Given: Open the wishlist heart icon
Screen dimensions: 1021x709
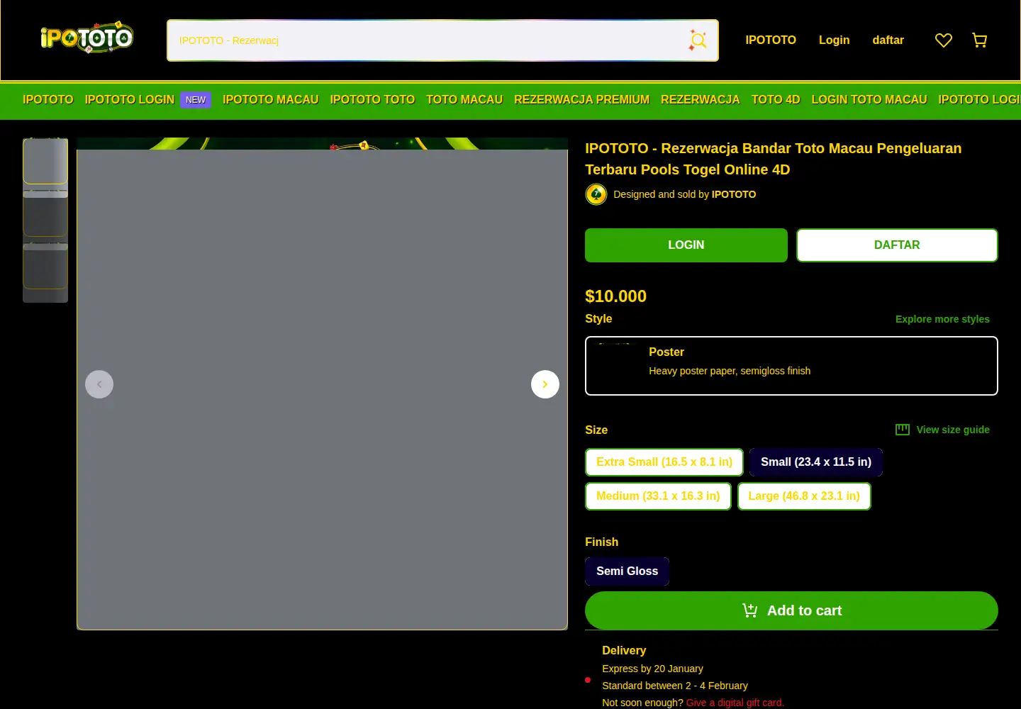Looking at the screenshot, I should (943, 40).
